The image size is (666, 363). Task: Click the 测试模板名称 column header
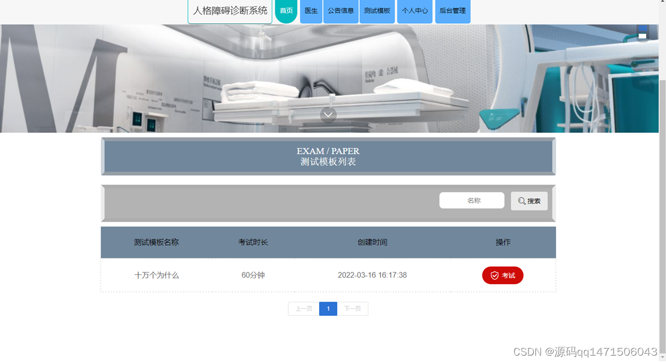156,242
